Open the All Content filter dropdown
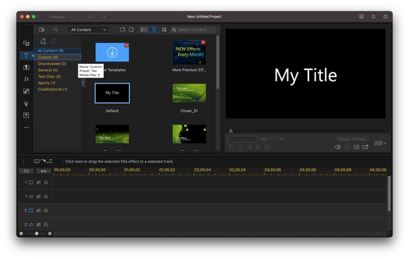The height and width of the screenshot is (259, 409). pyautogui.click(x=89, y=30)
